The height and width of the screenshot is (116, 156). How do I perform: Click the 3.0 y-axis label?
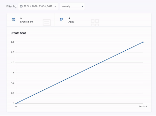pos(12,42)
